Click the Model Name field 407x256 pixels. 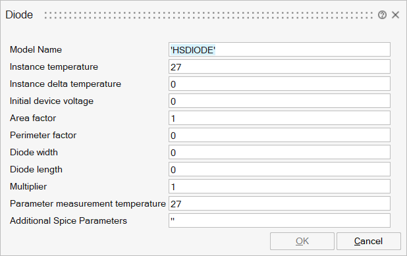click(279, 49)
